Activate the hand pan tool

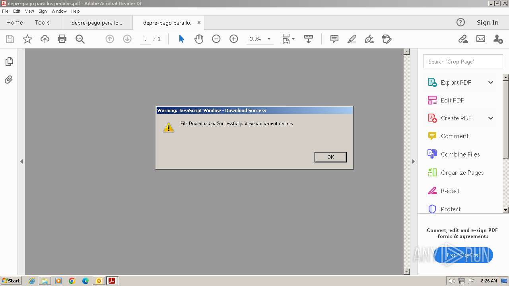coord(199,39)
